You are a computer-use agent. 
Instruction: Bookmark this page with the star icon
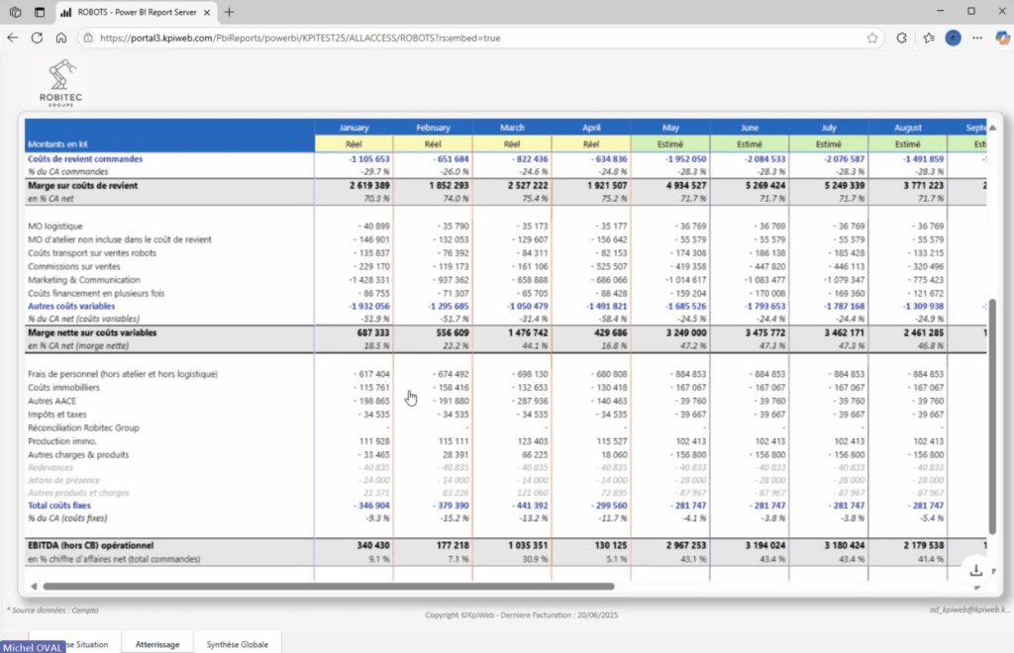pos(872,38)
